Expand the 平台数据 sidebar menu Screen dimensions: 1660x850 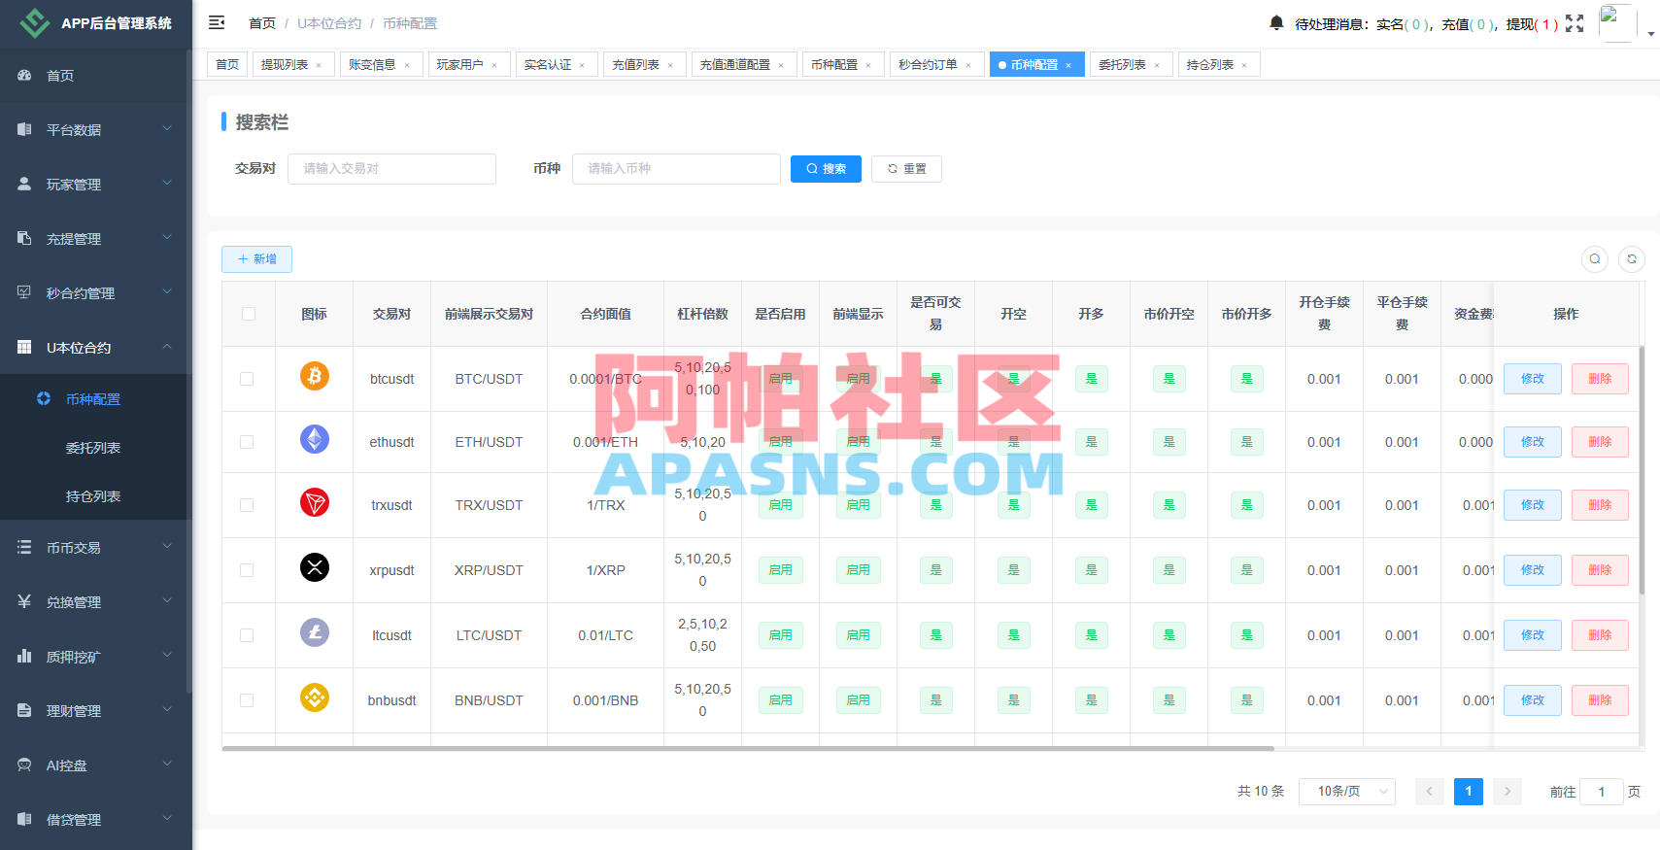(x=95, y=129)
